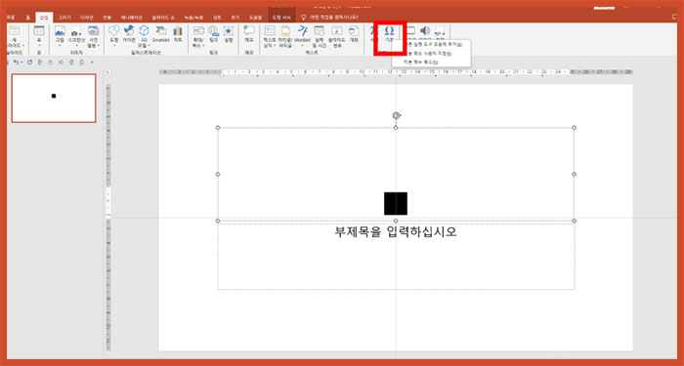The width and height of the screenshot is (684, 366).
Task: Choose 리본 메뉴 축소 menu entry
Action: tap(432, 61)
